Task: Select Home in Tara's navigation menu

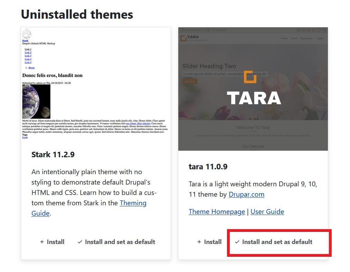Action: [x=294, y=38]
